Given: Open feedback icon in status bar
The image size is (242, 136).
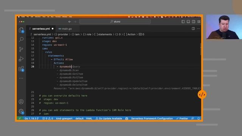Looking at the screenshot, I should point(192,118).
